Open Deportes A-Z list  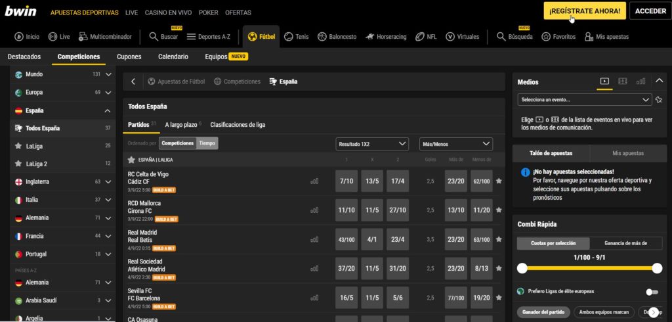tap(209, 37)
